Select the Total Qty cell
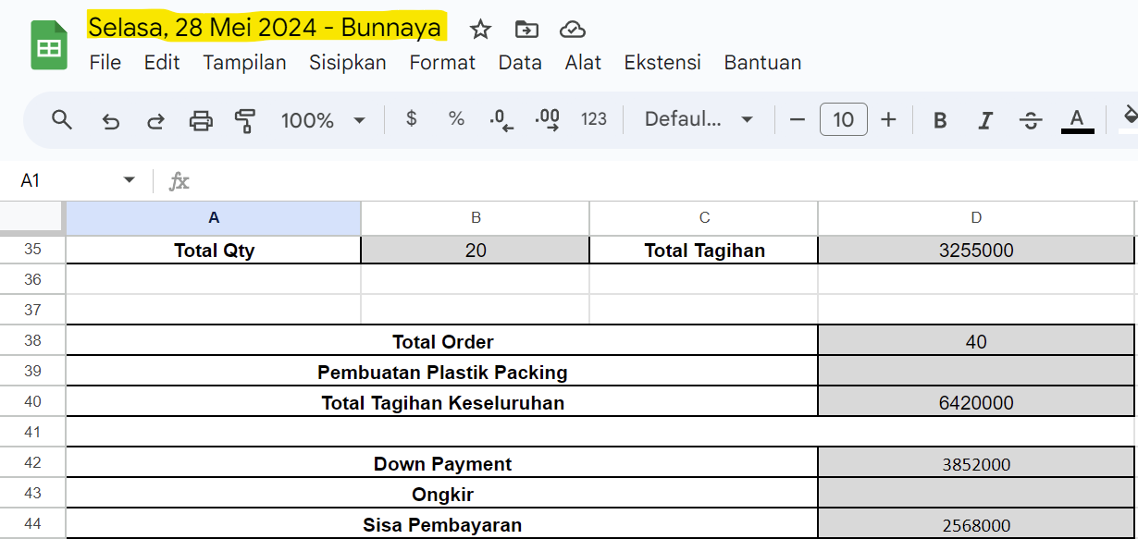The image size is (1138, 539). [x=214, y=250]
